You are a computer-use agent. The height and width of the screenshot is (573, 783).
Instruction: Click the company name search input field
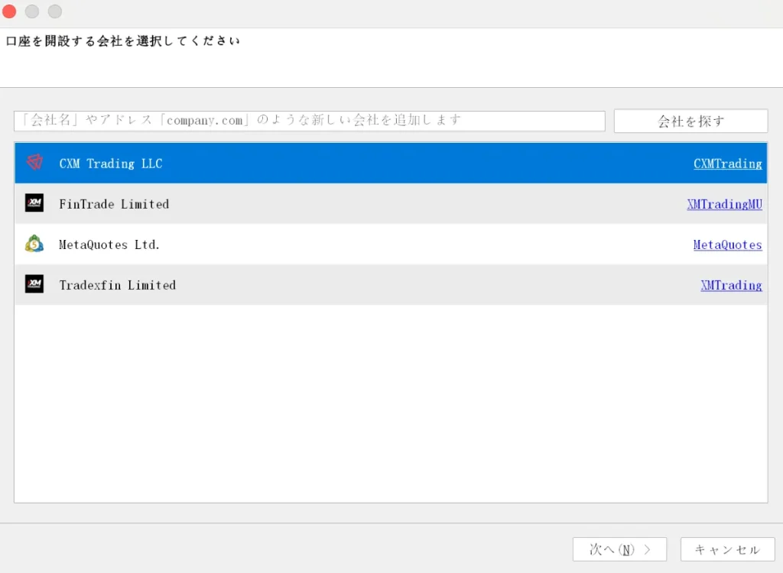click(x=309, y=121)
